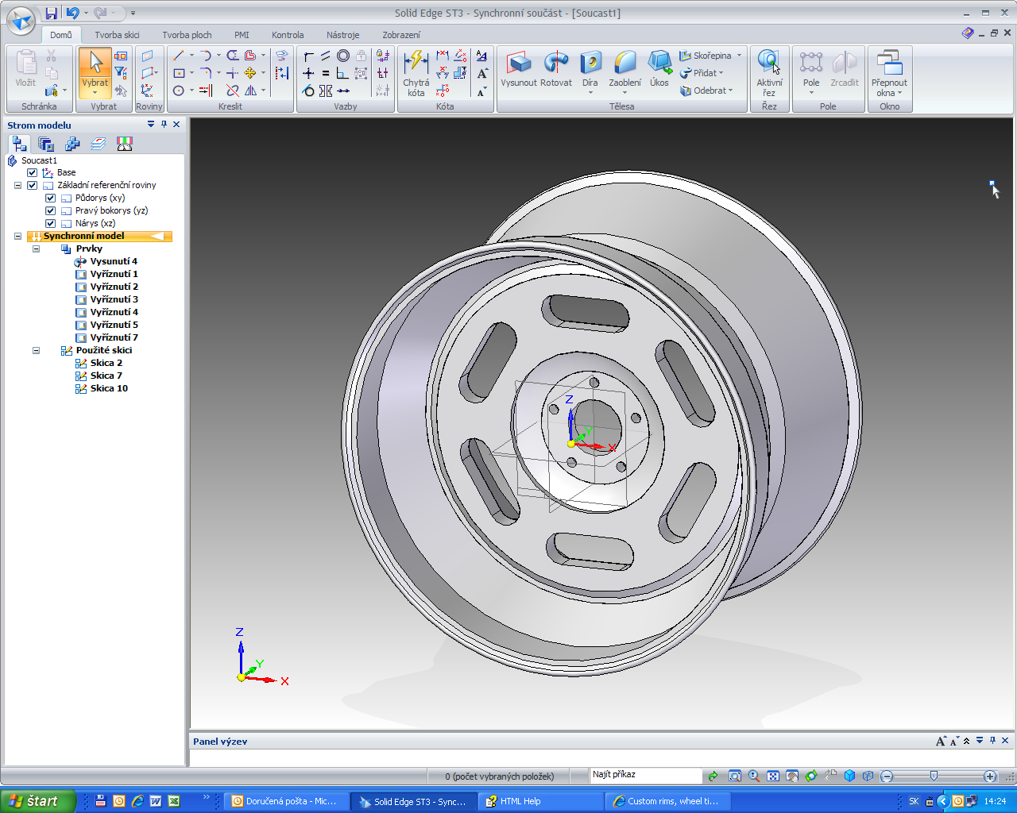Select Vyříznutí 3 in the model tree
This screenshot has width=1017, height=813.
114,299
